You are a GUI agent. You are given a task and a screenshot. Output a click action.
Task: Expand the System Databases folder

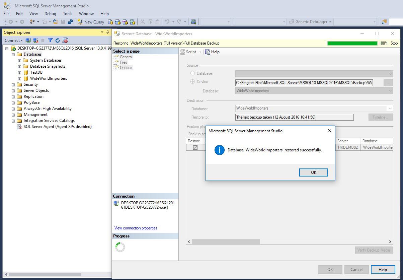[19, 60]
